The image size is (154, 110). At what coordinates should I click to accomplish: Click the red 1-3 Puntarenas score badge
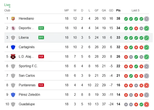pyautogui.click(x=41, y=85)
